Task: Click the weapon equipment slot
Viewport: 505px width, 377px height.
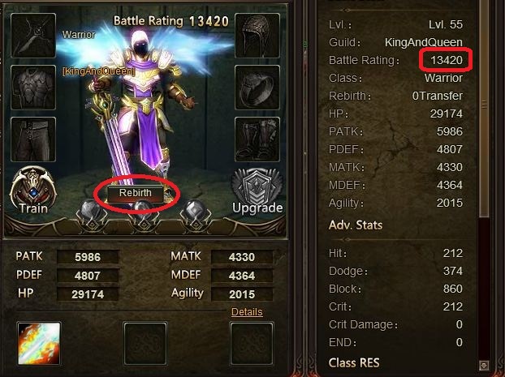Action: (x=33, y=36)
